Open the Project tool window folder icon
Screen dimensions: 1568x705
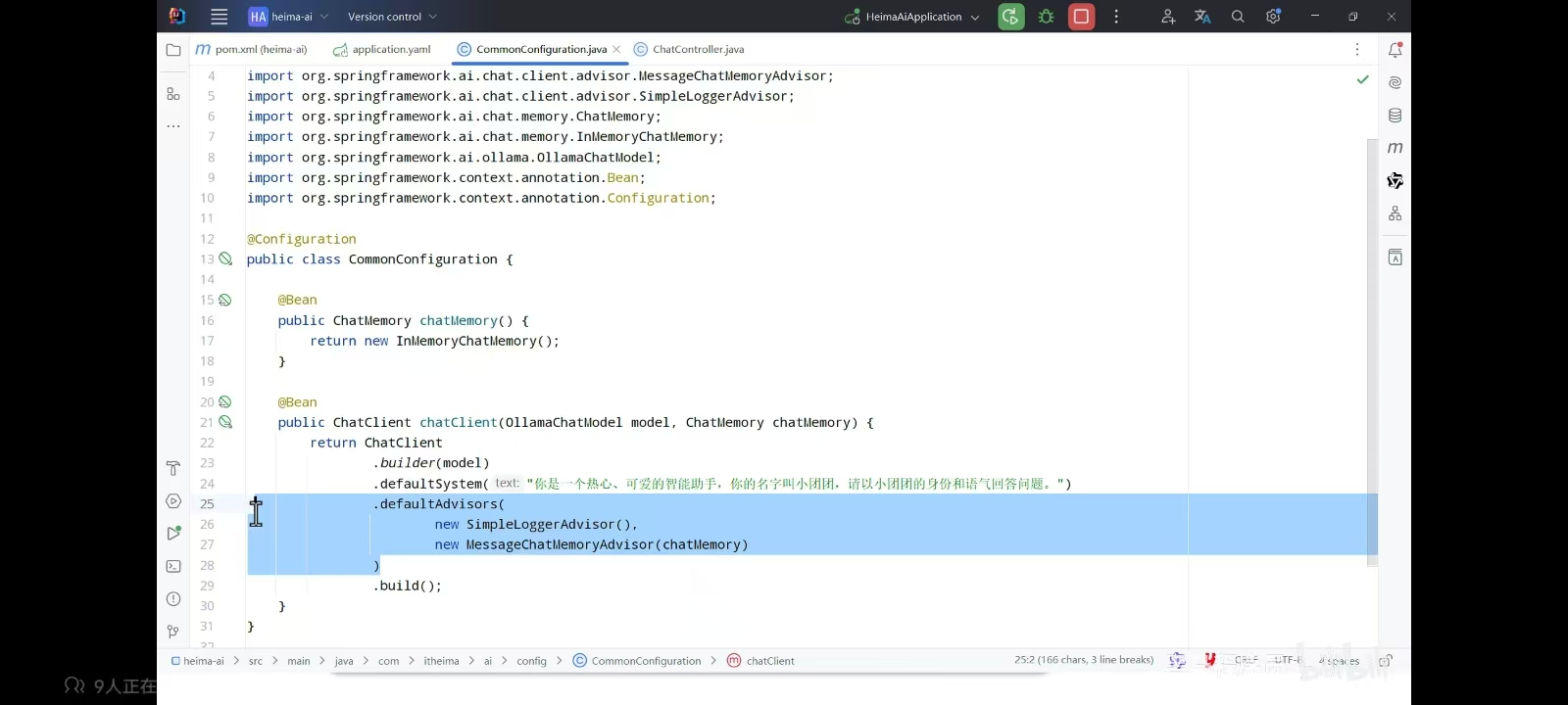tap(173, 50)
